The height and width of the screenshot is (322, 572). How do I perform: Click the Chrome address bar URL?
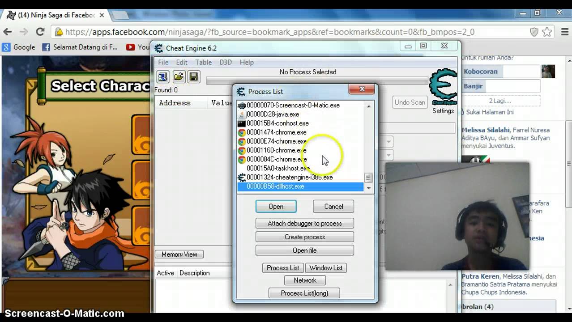[270, 32]
